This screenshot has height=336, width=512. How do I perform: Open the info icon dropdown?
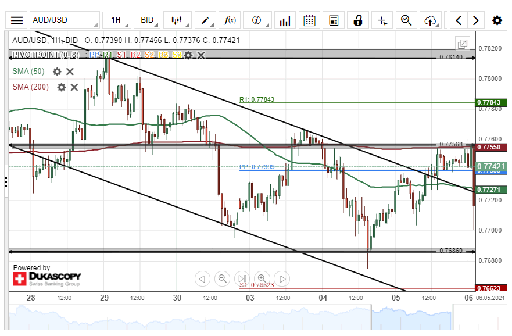coord(257,20)
